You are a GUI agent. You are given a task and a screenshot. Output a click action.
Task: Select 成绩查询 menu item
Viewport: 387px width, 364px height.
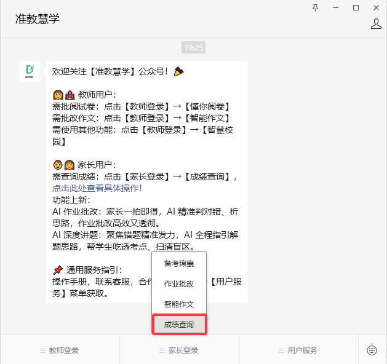point(179,324)
